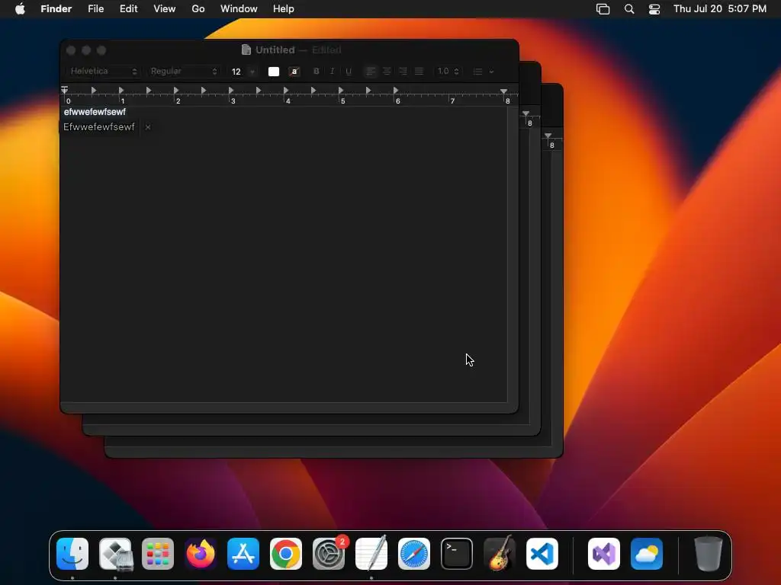Launch GarageBand from the Dock
This screenshot has width=781, height=585.
point(500,554)
